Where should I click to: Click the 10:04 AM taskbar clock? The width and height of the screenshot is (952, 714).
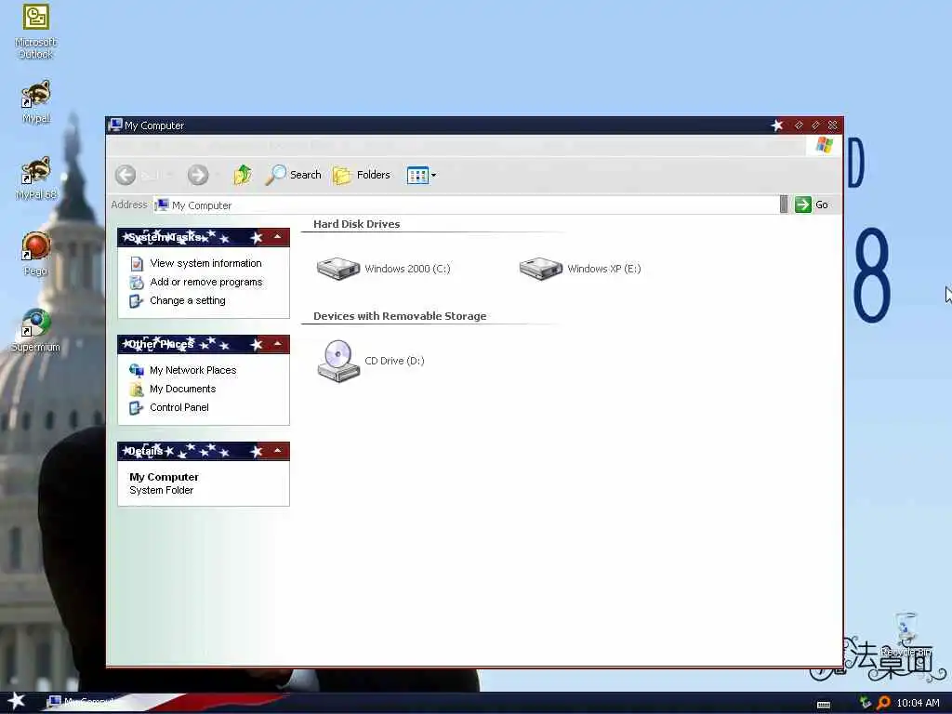tap(918, 703)
